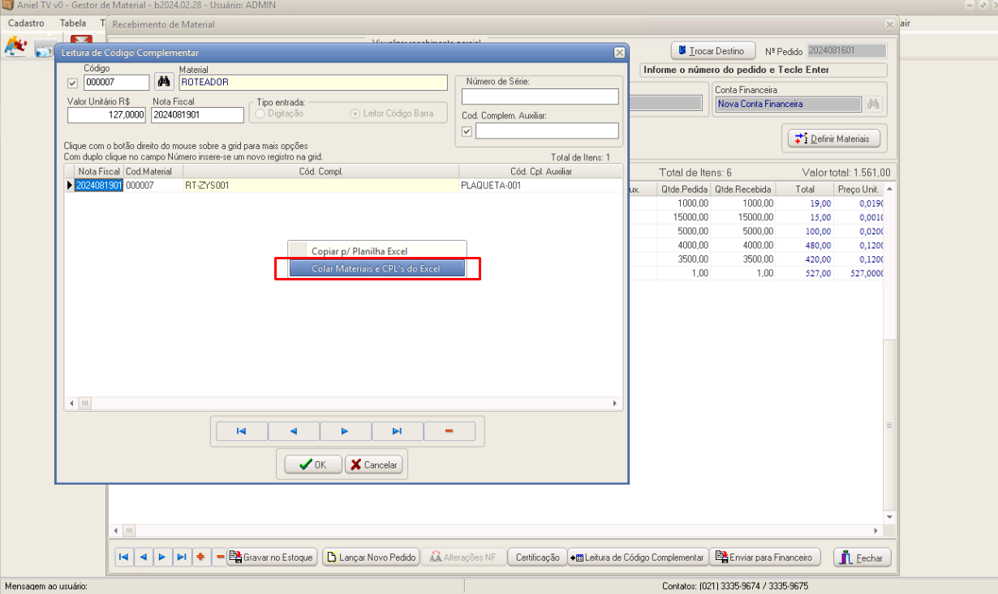998x594 pixels.
Task: Close the Leitura de Código Complementar dialog
Action: point(619,53)
